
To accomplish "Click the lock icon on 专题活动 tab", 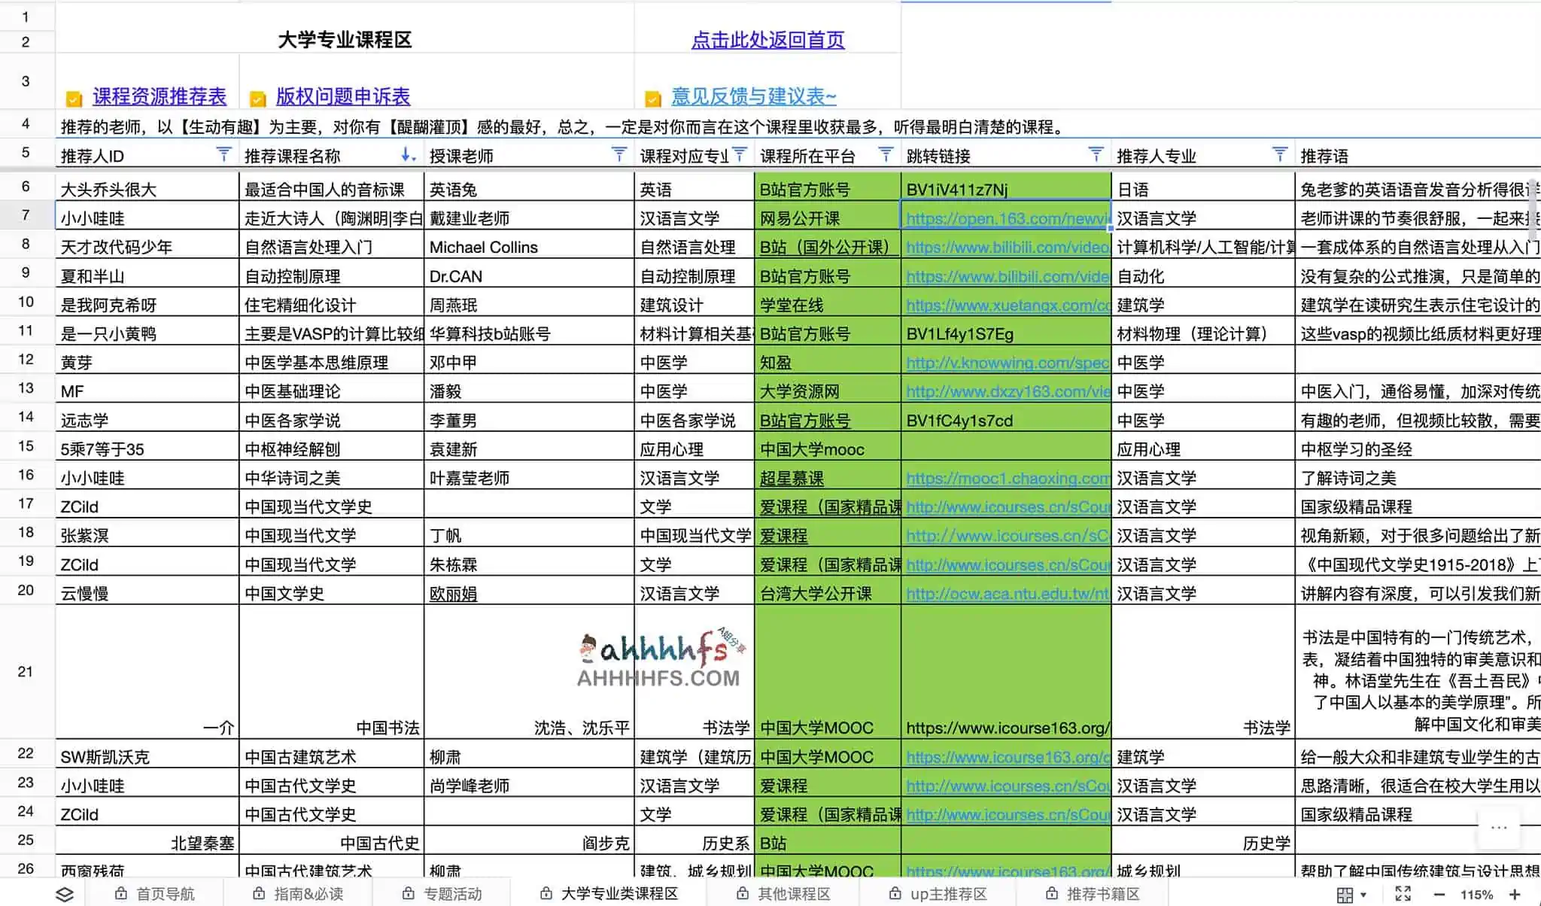I will pyautogui.click(x=409, y=894).
